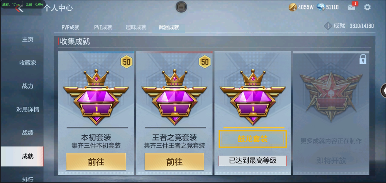Image resolution: width=386 pixels, height=183 pixels.
Task: Select the 鼓龙套装 highlighted label
Action: [x=253, y=139]
